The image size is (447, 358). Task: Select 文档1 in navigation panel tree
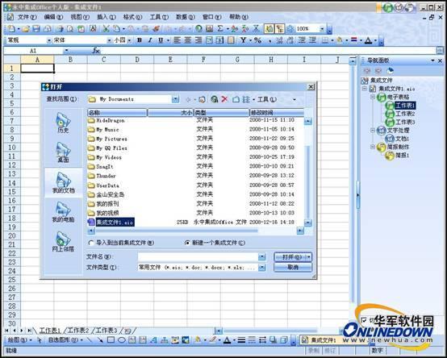pos(402,139)
